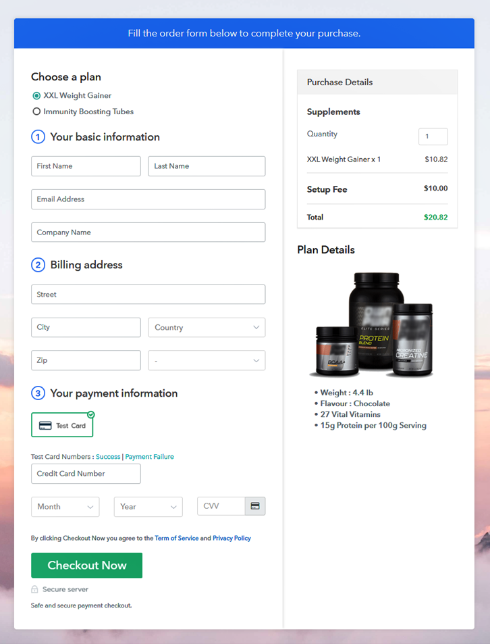Viewport: 490px width, 644px height.
Task: Expand the state dropdown next to Zip
Action: pyautogui.click(x=207, y=361)
